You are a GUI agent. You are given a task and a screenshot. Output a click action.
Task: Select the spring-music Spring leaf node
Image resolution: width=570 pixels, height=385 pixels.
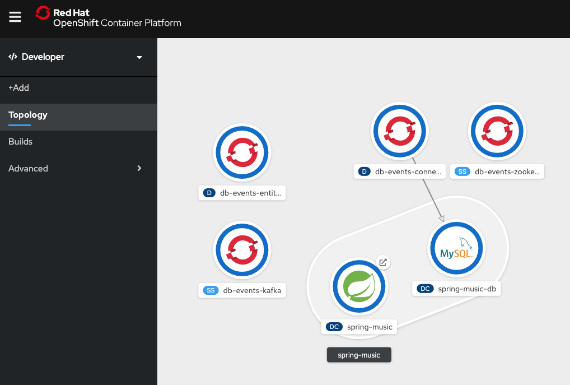[x=359, y=286]
